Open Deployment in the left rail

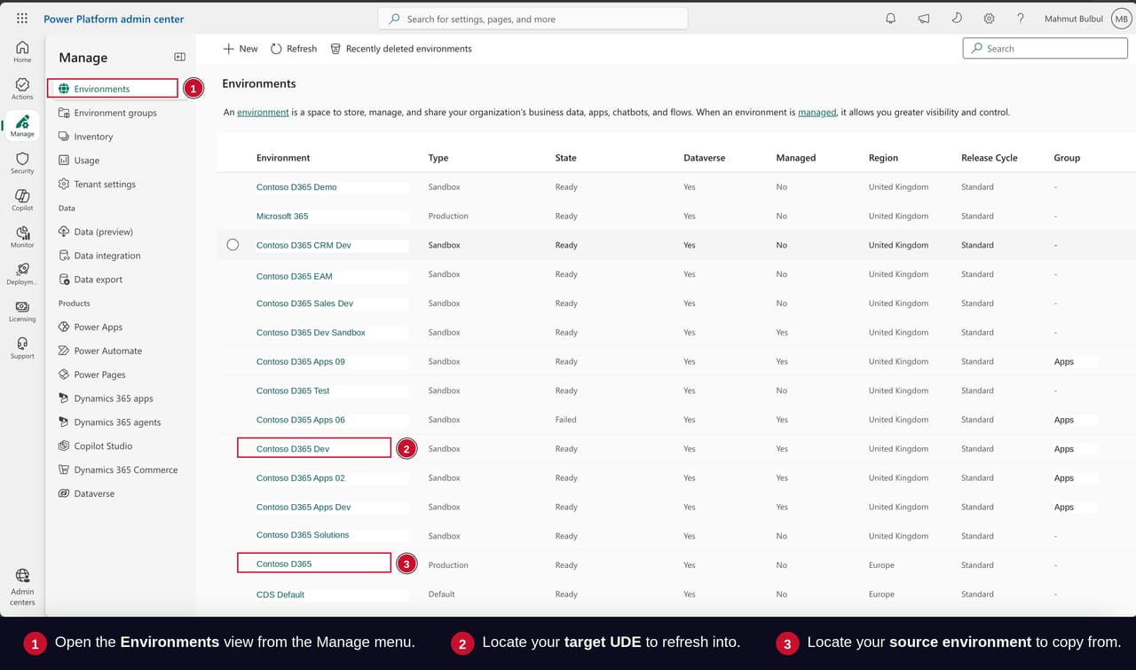click(22, 274)
